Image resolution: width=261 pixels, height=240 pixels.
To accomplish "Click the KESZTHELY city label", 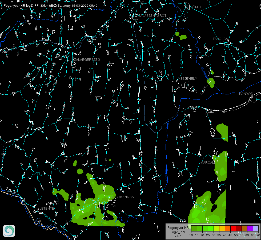I will (188, 78).
